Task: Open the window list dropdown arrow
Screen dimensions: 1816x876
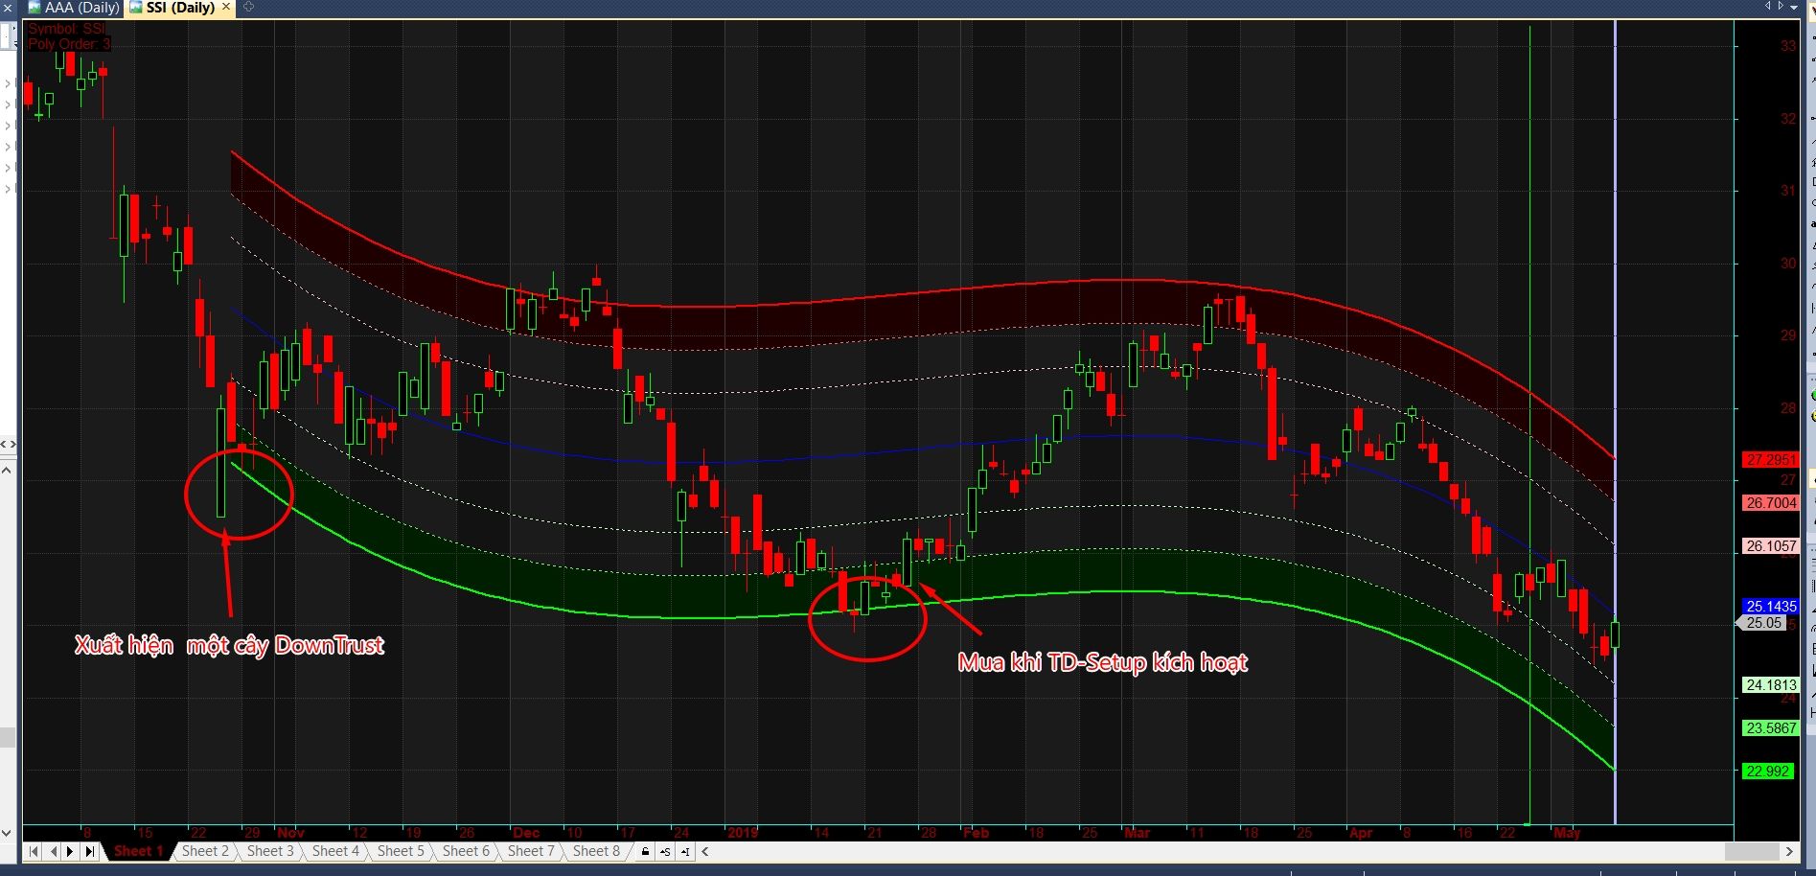Action: coord(1794,7)
